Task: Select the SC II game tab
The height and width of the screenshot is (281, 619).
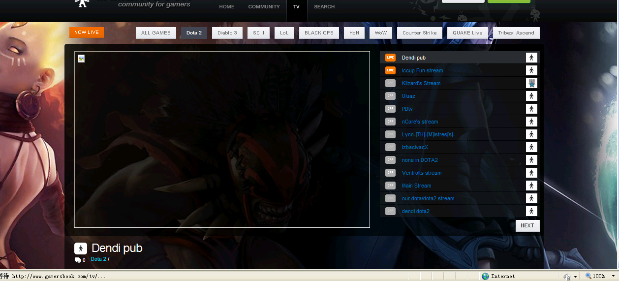Action: point(258,33)
